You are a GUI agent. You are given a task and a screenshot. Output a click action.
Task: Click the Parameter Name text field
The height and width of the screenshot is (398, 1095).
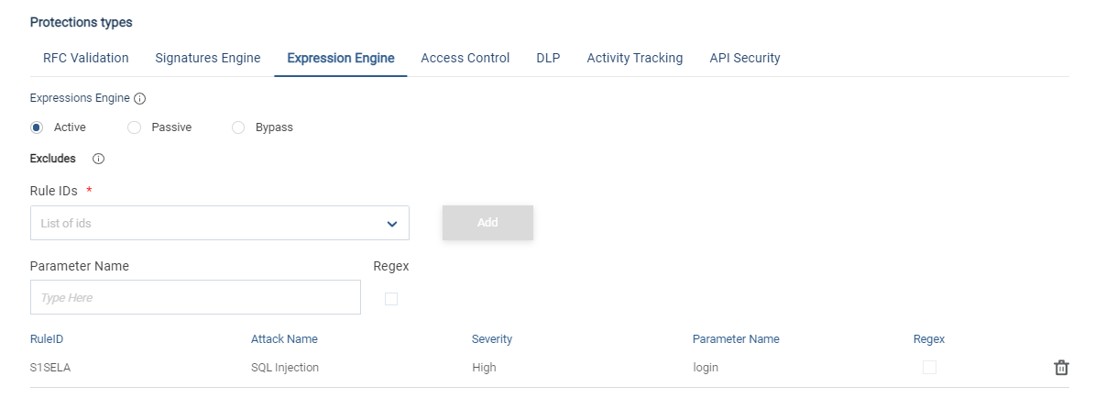click(195, 297)
